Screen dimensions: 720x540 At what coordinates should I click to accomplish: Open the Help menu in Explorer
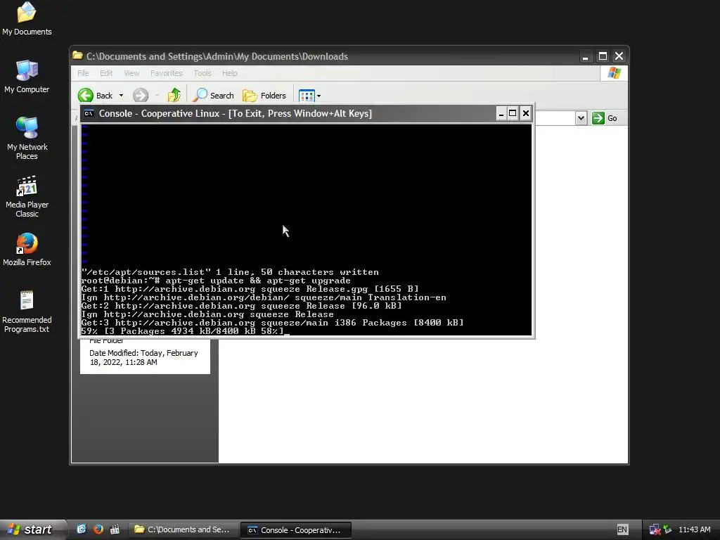[230, 73]
